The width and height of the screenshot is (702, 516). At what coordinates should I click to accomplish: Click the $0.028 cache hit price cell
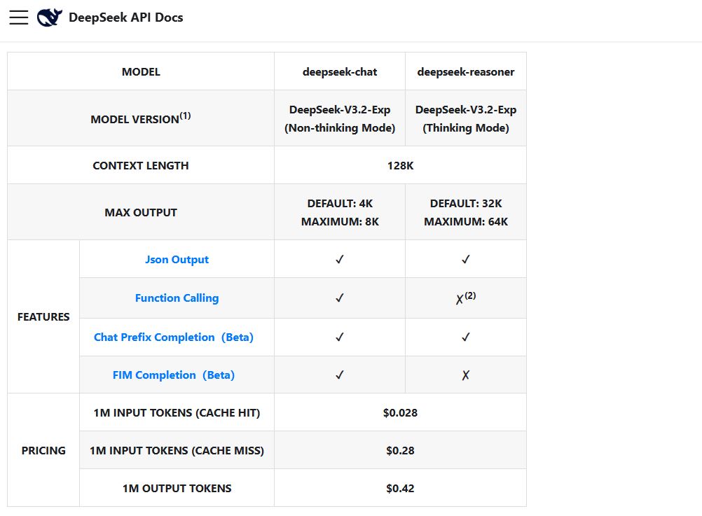click(400, 412)
